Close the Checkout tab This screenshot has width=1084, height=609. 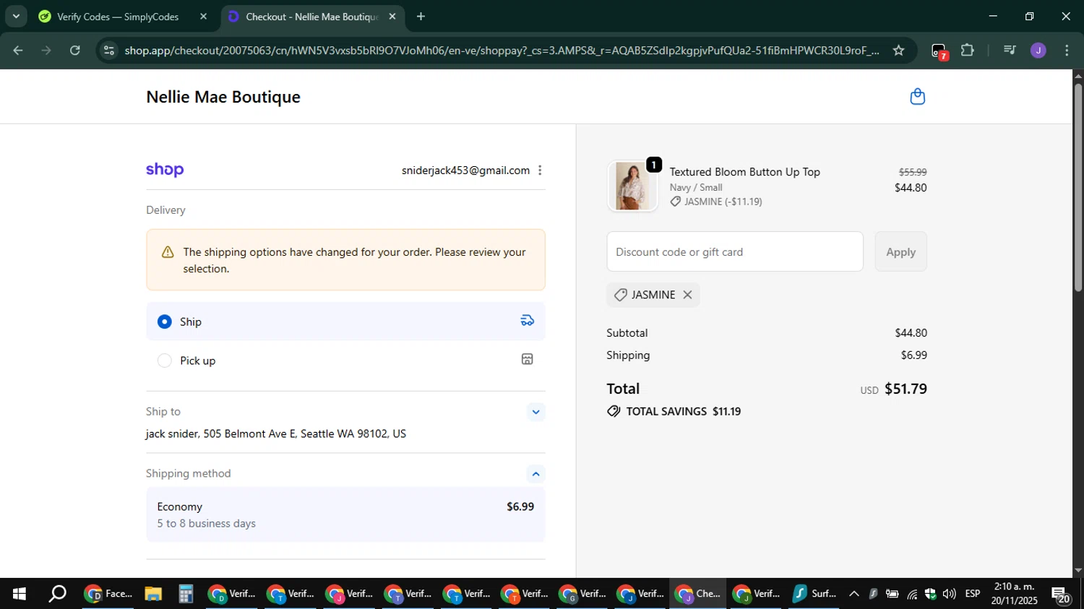392,17
